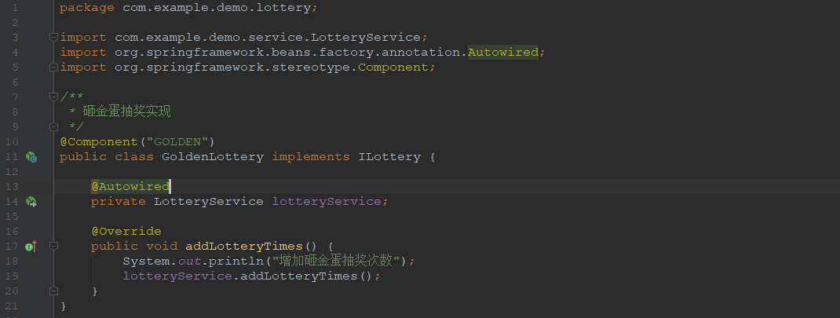Click the implements-method gutter icon beside addLotteryTimes
Image resolution: width=840 pixels, height=318 pixels.
[31, 247]
